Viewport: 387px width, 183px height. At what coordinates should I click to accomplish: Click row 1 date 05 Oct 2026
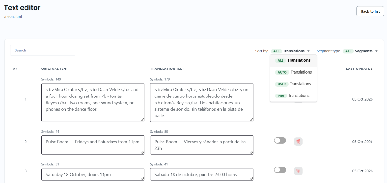[x=362, y=99]
